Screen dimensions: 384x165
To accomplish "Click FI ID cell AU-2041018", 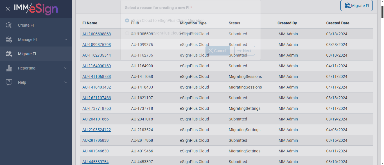I will click(x=142, y=119).
